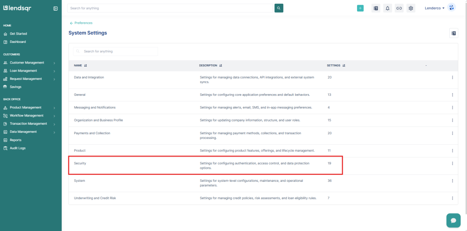The image size is (467, 231).
Task: Click the settings gear icon in header
Action: [411, 8]
